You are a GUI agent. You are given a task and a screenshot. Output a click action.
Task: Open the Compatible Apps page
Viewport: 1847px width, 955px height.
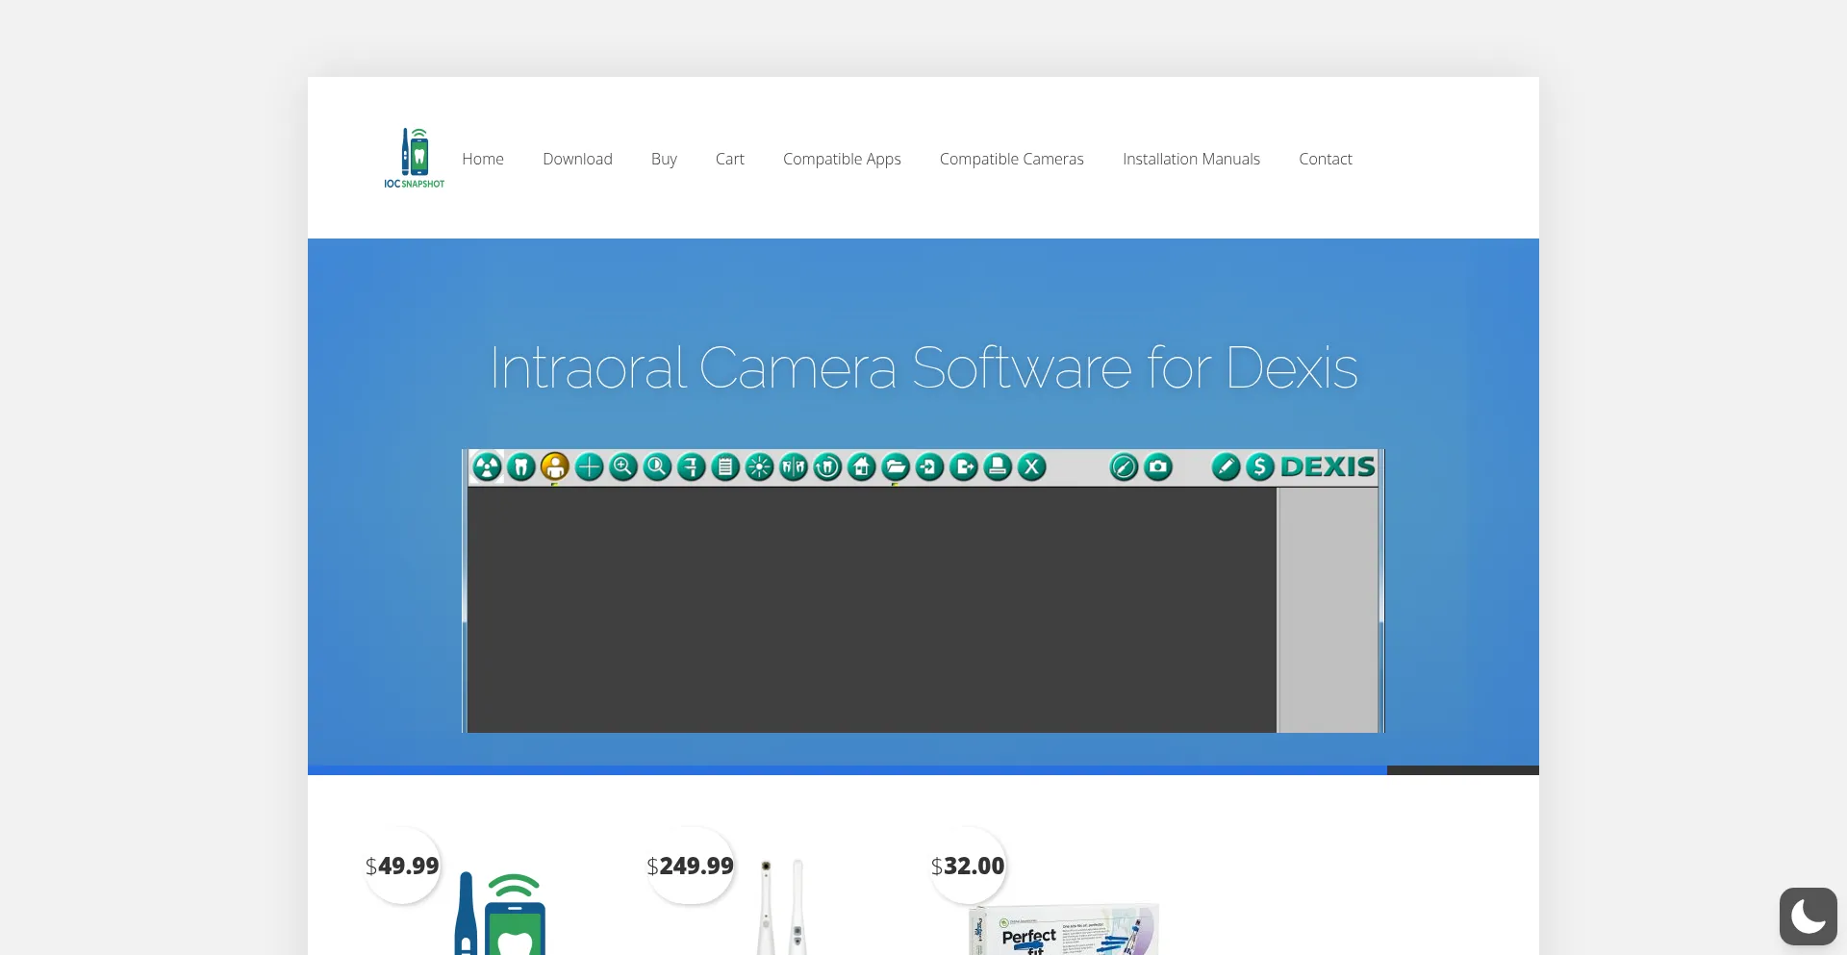click(x=842, y=159)
